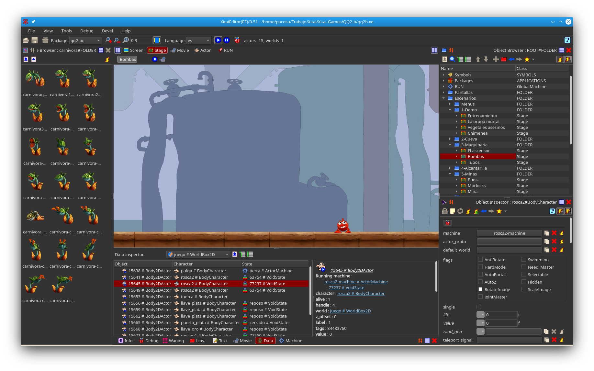Open the juego # WorldBox2D dropdown
The image size is (594, 371).
tap(198, 254)
